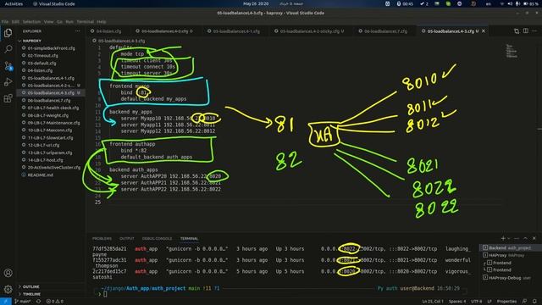This screenshot has width=542, height=305.
Task: Open 09-LB-L7-Maintenance.cfg file
Action: (x=53, y=123)
